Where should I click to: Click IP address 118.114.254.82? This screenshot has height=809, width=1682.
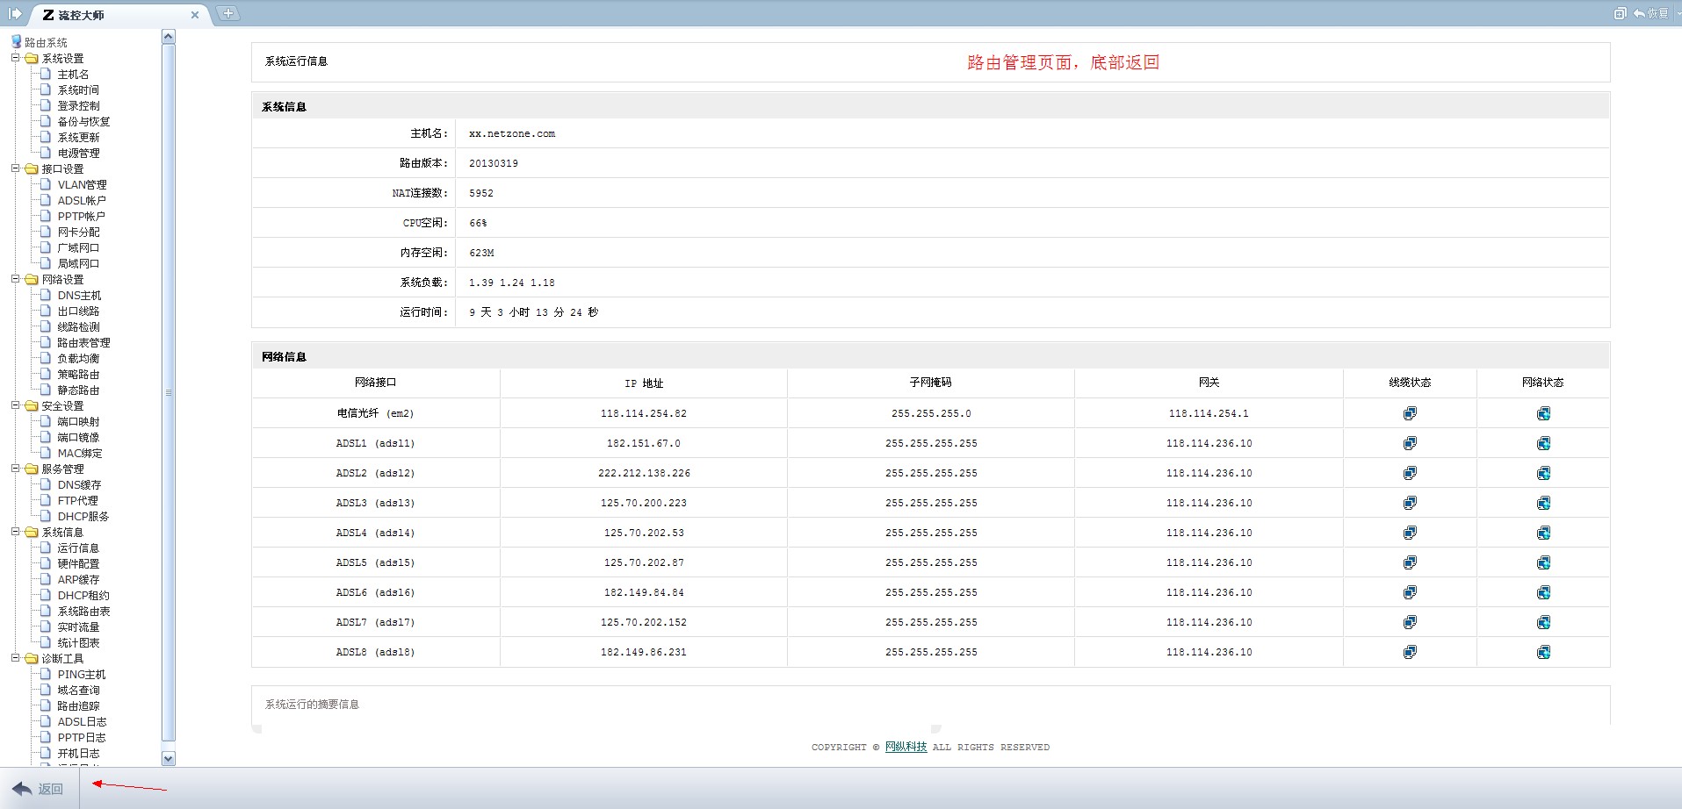tap(644, 413)
